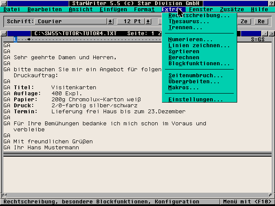Click the StarWriter 5.5 title bar text
This screenshot has width=275, height=206.
(136, 3)
